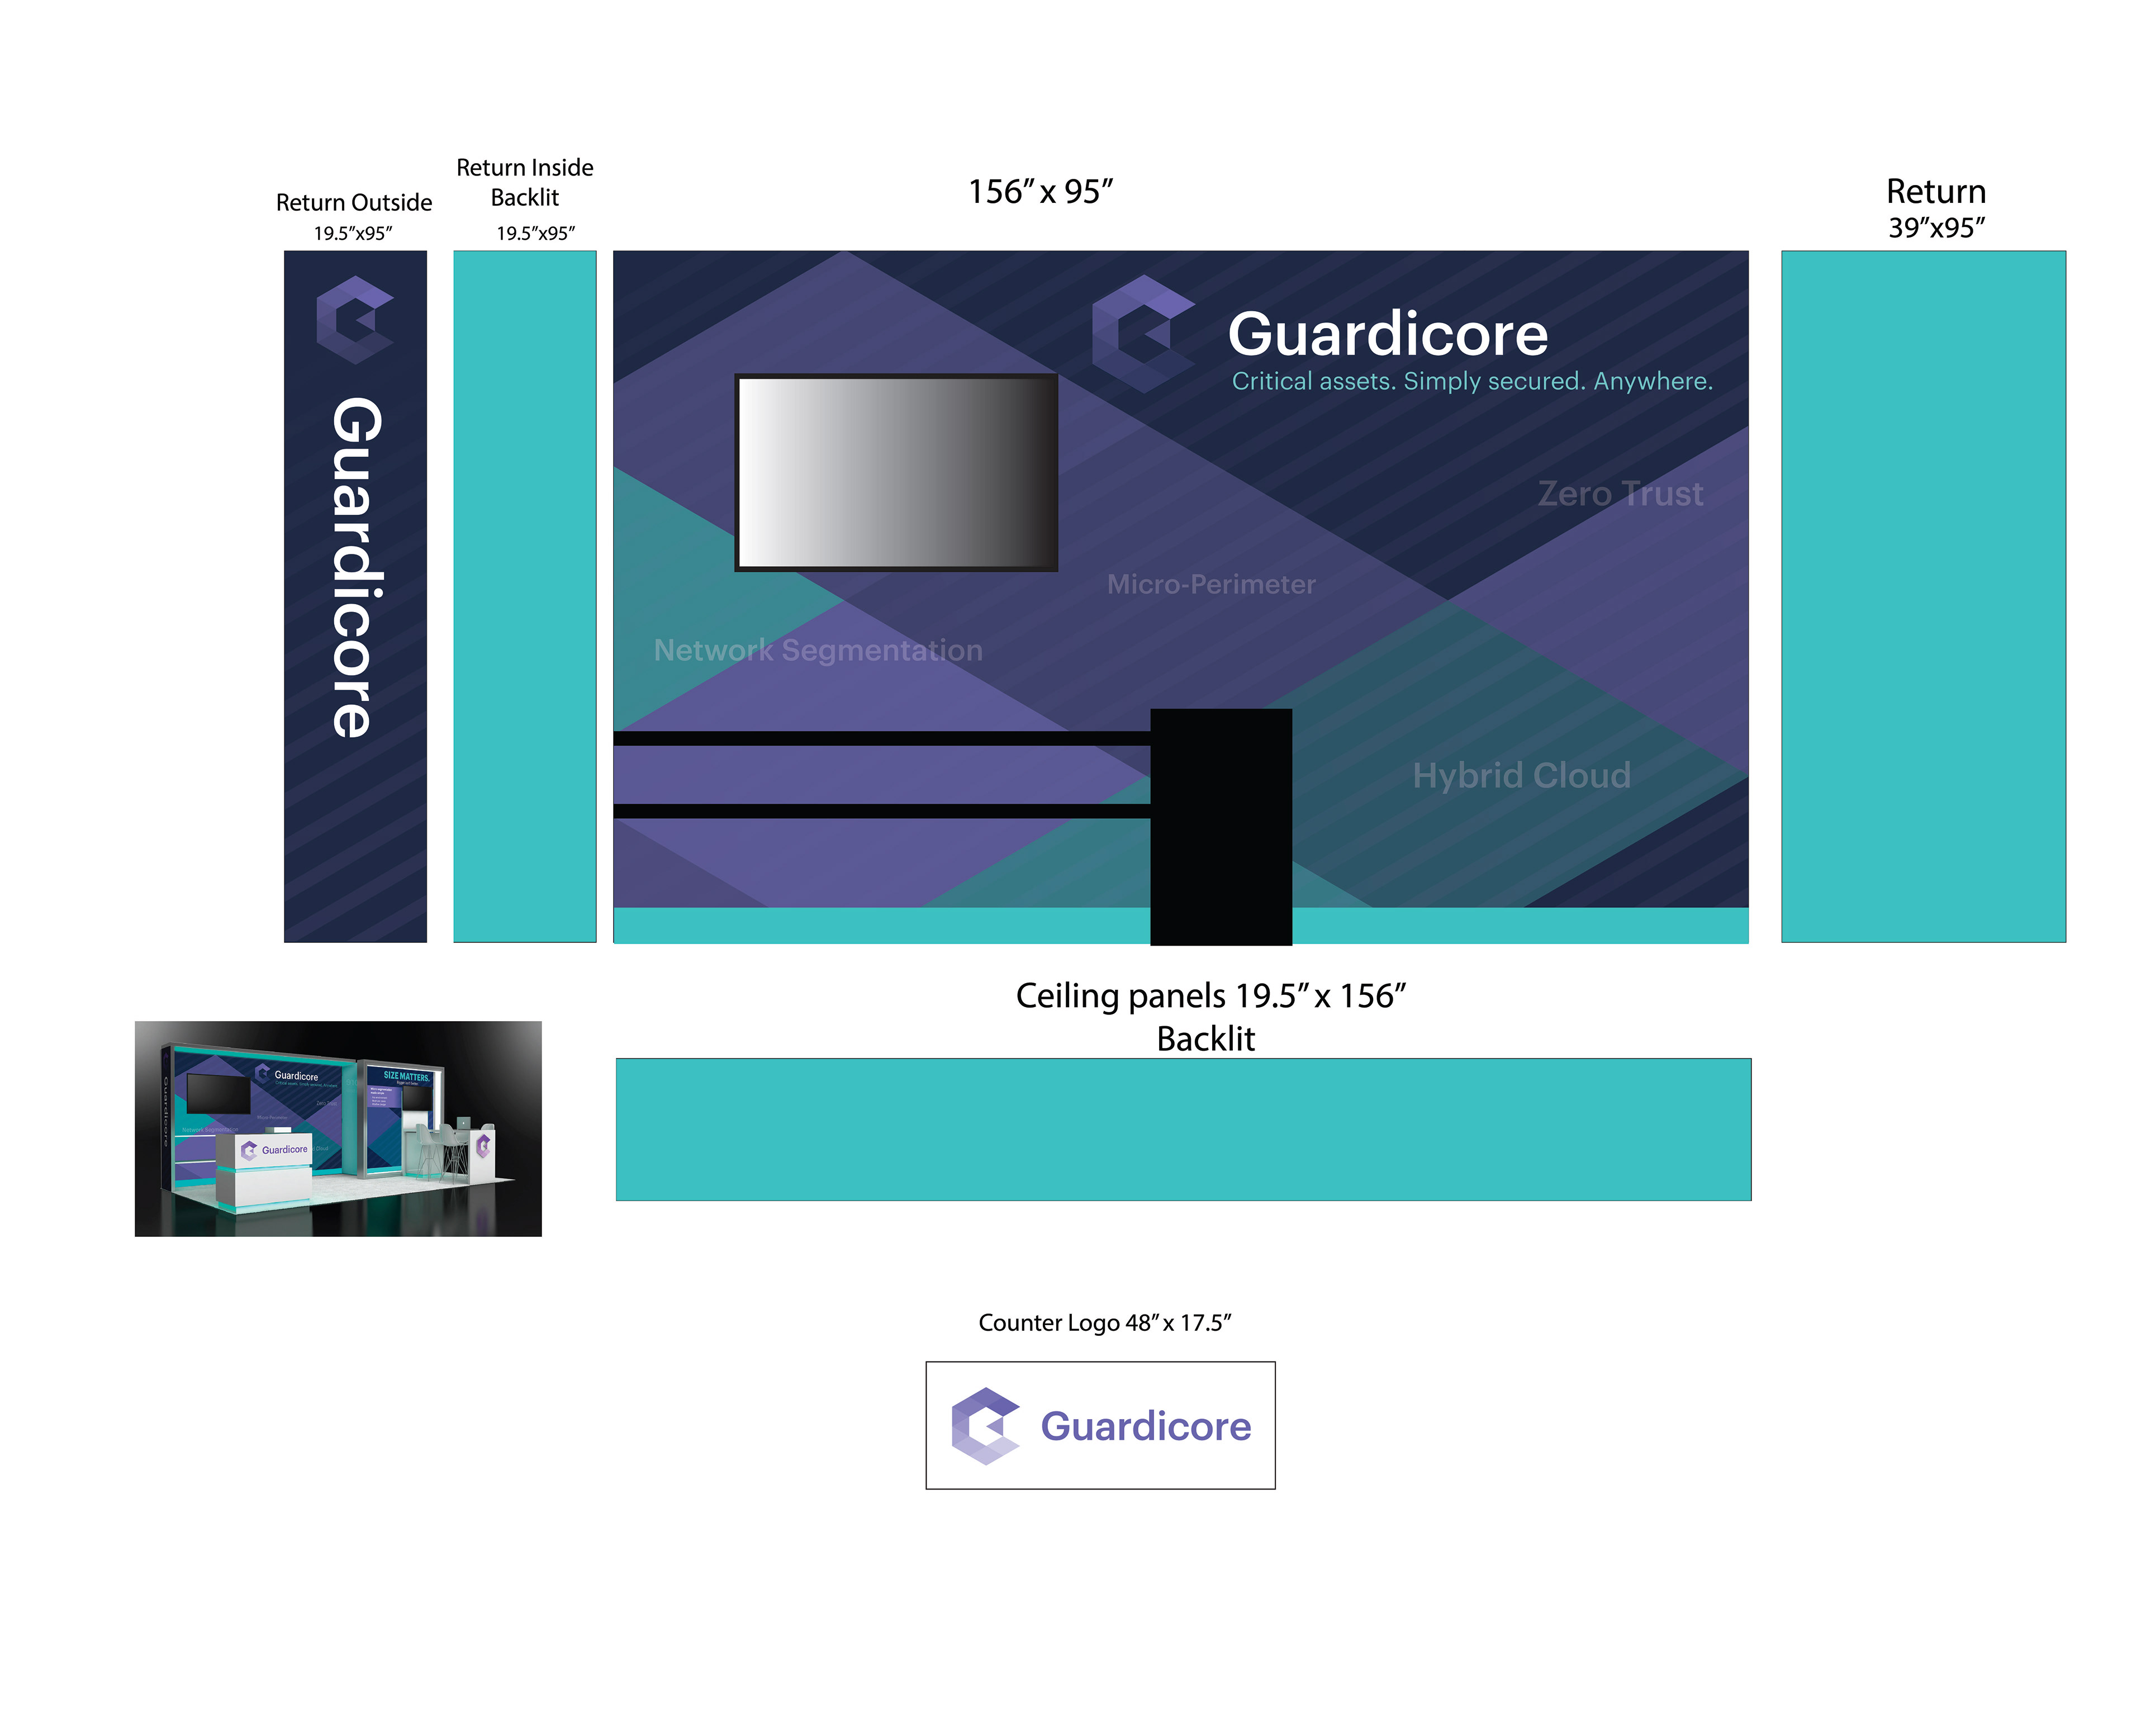
Task: Click the booth 3D rendering thumbnail
Action: click(338, 1129)
